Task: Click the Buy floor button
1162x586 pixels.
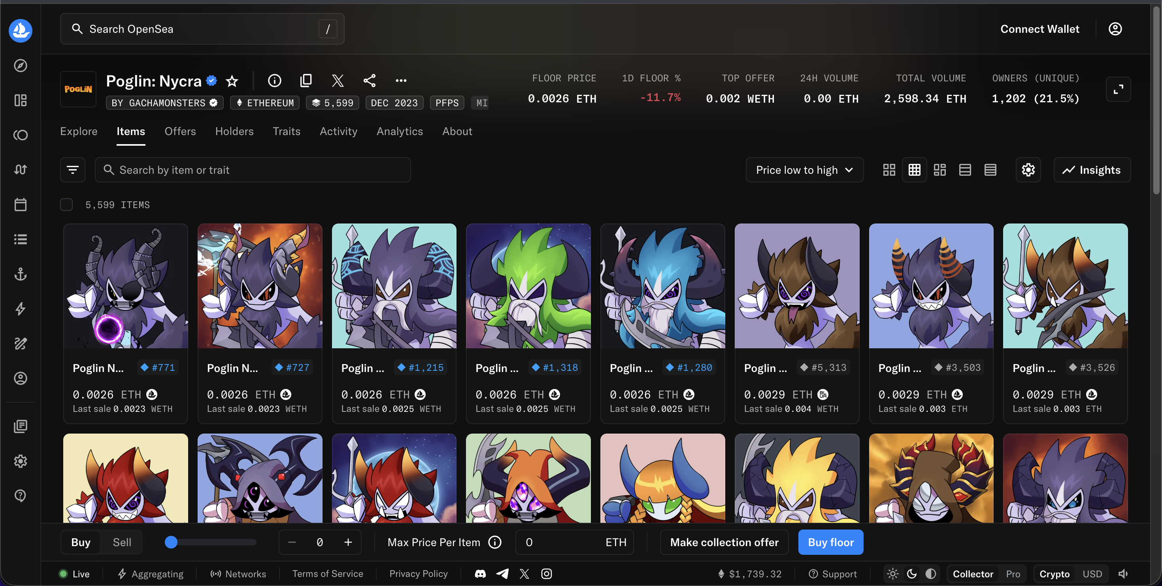Action: click(x=830, y=542)
